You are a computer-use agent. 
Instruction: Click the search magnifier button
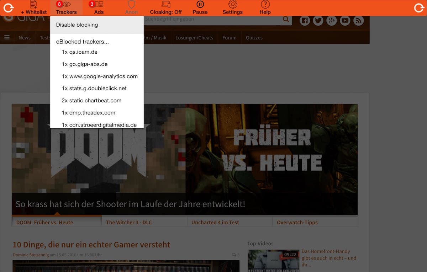[286, 20]
